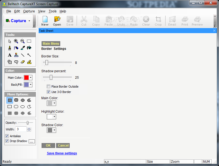219x166 pixels.
Task: Expand the Capture button dropdown arrow
Action: (x=29, y=21)
